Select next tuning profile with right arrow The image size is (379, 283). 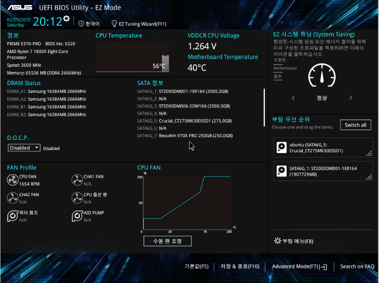[351, 98]
